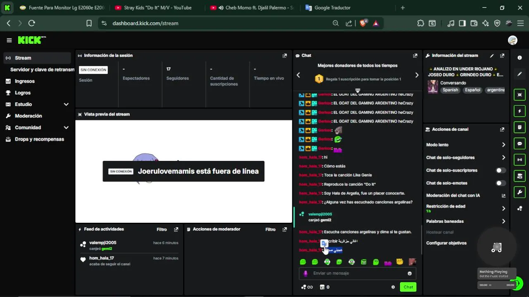Open Logros in sidebar
This screenshot has width=529, height=297.
click(38, 93)
